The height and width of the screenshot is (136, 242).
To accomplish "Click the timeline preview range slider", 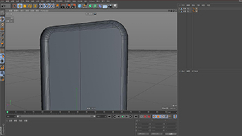I will point(56,116).
